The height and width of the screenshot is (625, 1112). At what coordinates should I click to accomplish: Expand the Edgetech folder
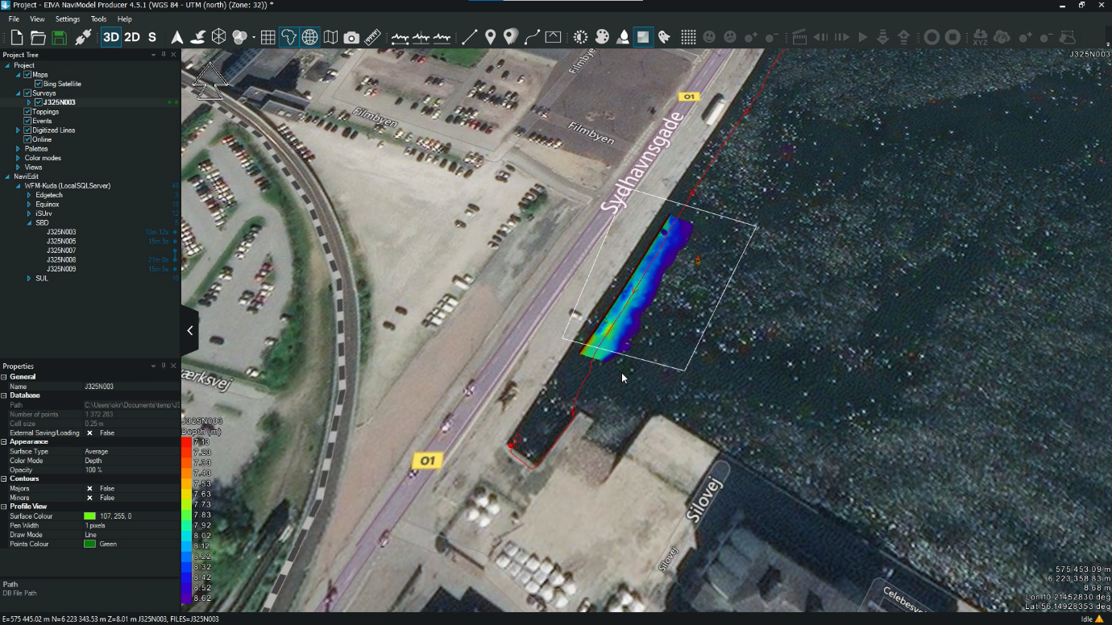click(29, 195)
